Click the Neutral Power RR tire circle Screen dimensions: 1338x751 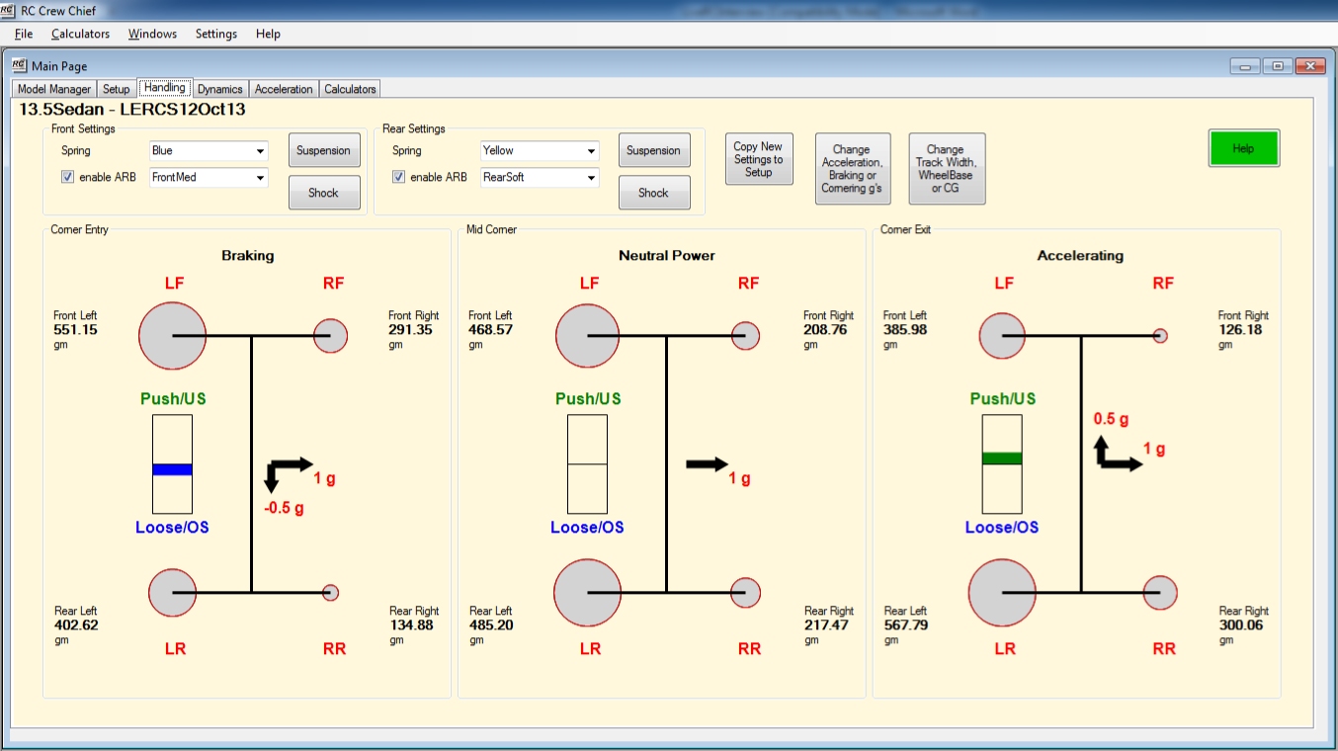click(746, 593)
